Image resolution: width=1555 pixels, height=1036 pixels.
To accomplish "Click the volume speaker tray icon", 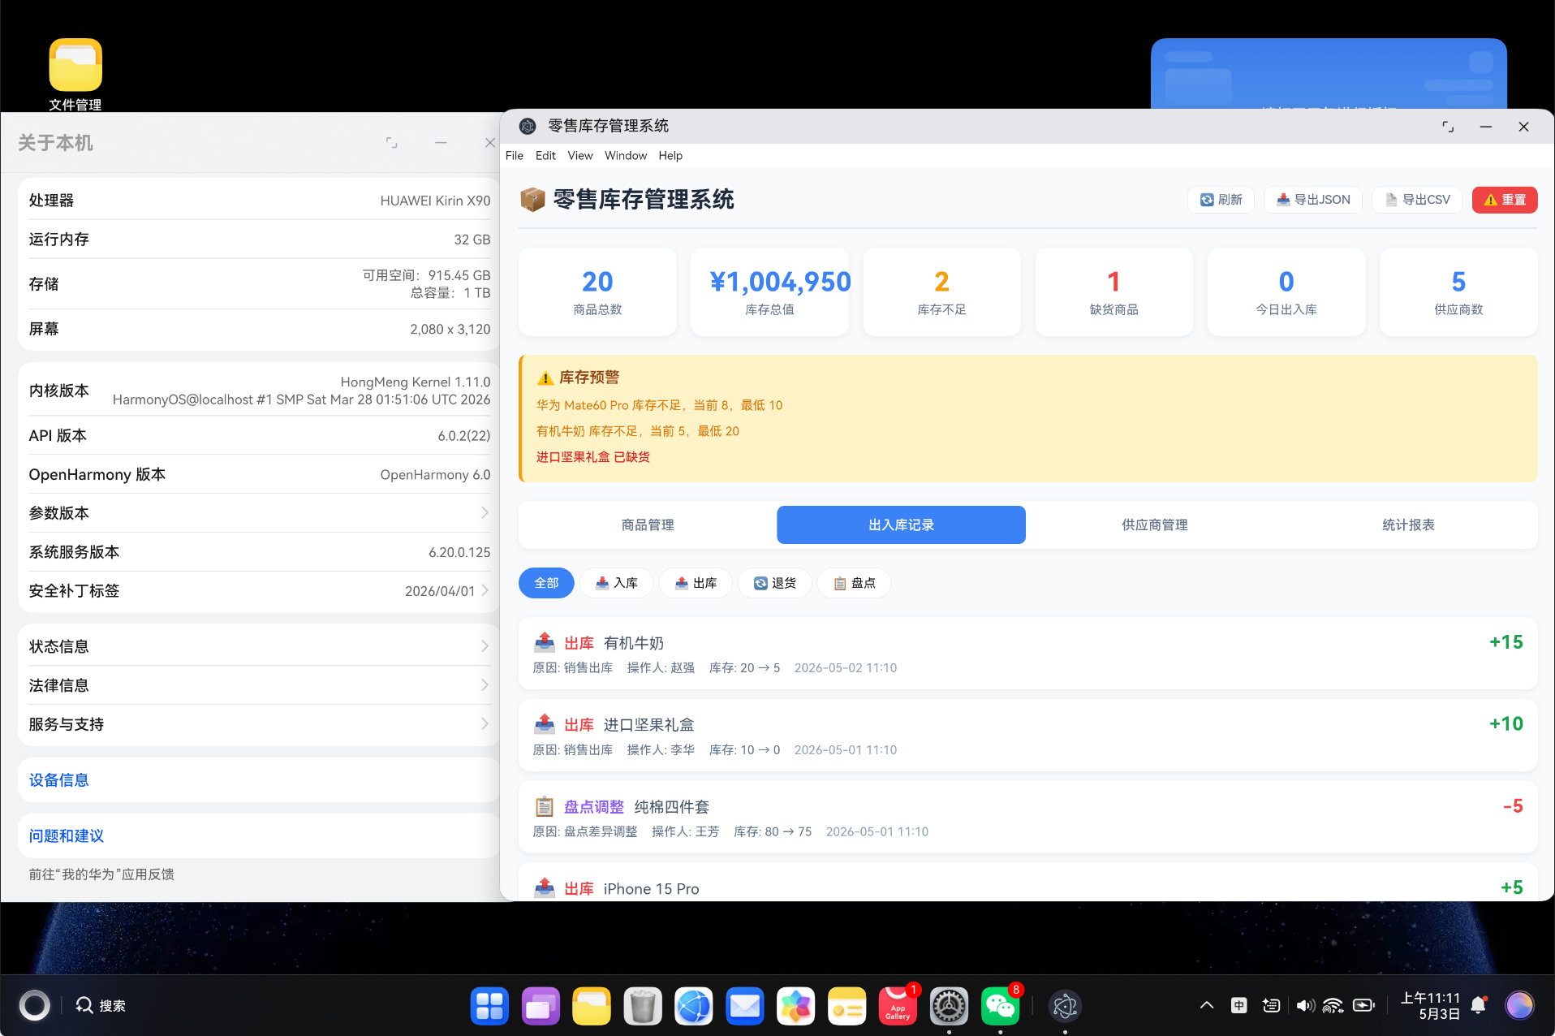I will click(1304, 1005).
